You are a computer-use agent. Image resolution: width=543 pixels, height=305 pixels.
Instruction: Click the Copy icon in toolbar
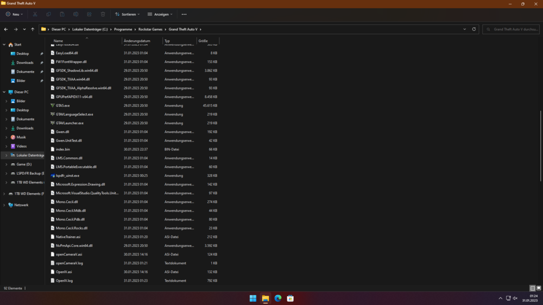coord(48,14)
